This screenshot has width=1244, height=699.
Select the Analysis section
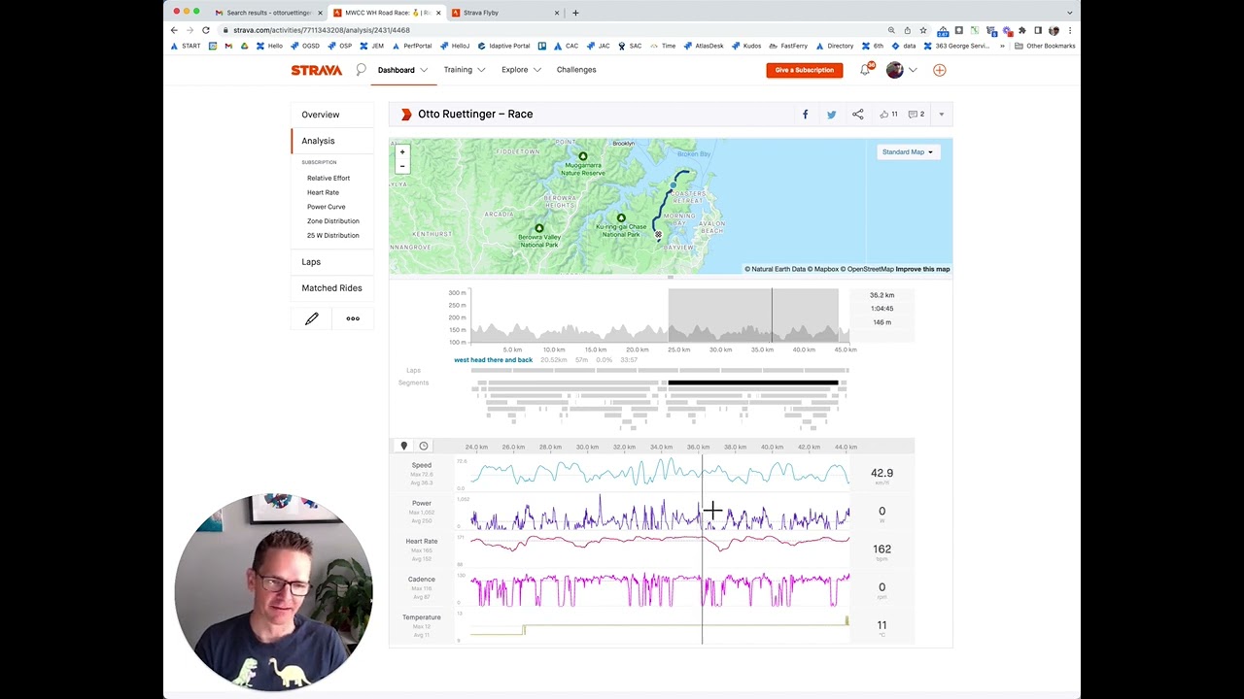click(318, 141)
